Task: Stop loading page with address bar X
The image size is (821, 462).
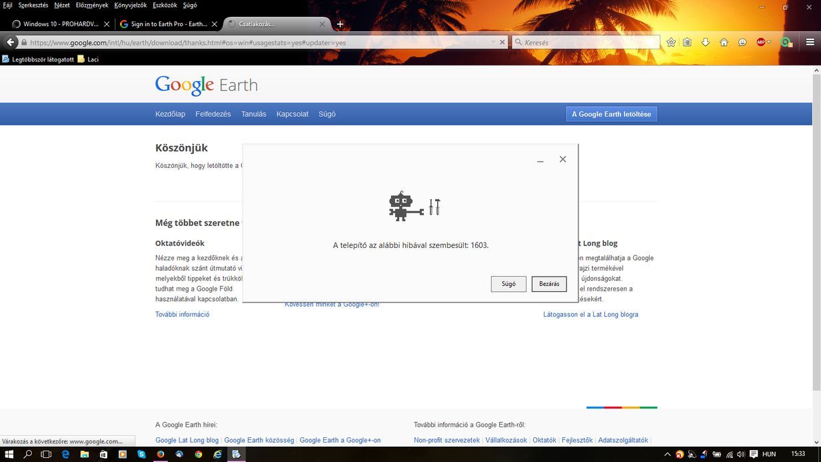Action: [x=503, y=43]
